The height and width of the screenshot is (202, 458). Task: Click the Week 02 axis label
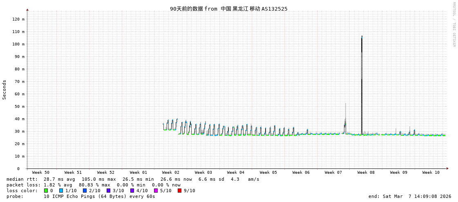point(170,173)
